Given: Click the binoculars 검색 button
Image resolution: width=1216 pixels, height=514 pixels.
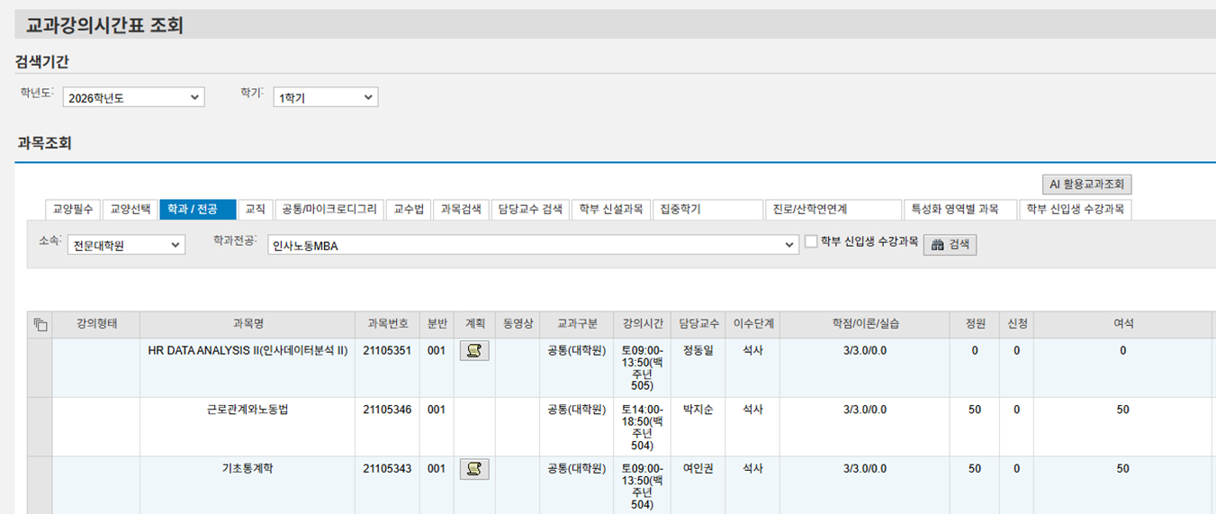Looking at the screenshot, I should pos(950,245).
